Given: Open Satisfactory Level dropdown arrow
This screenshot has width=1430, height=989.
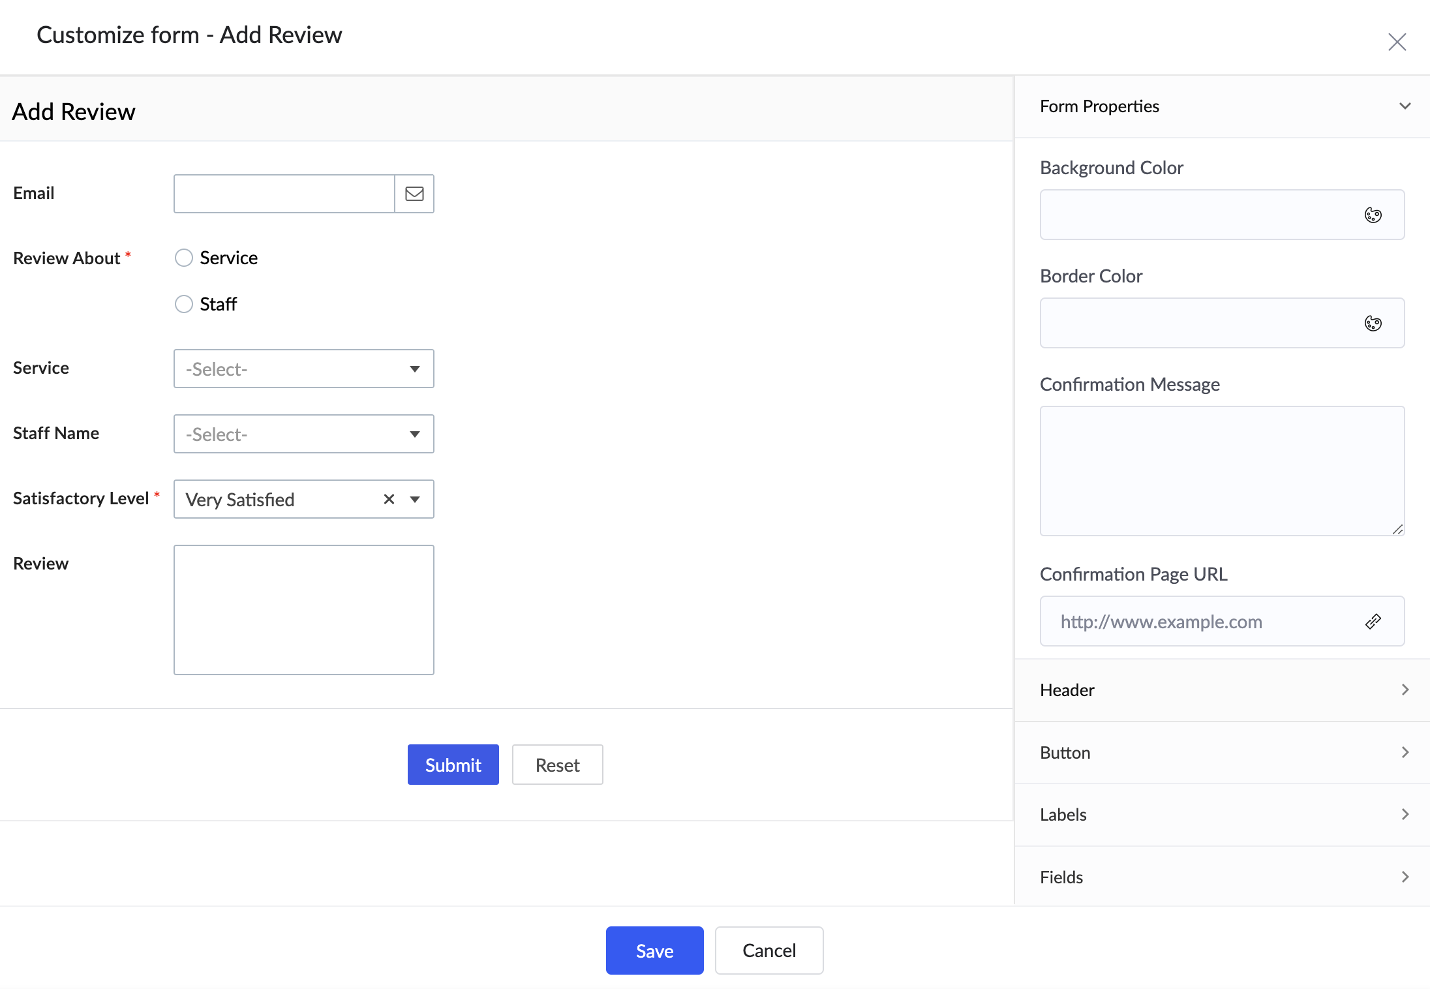Looking at the screenshot, I should click(x=415, y=499).
